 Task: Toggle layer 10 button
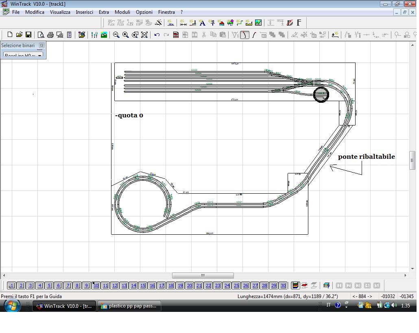tap(96, 285)
